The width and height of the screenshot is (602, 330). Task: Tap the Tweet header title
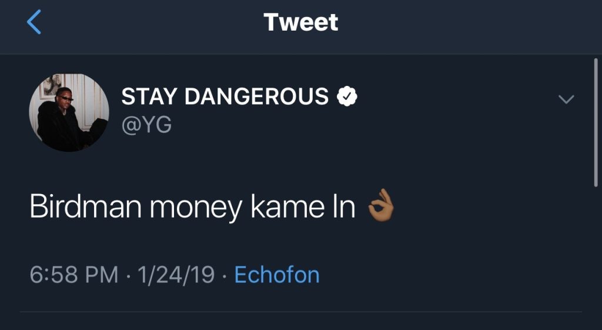tap(300, 22)
